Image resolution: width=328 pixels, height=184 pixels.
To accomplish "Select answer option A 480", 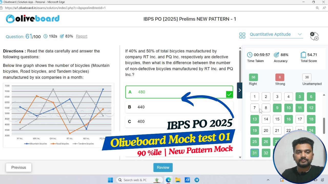I will pyautogui.click(x=179, y=92).
